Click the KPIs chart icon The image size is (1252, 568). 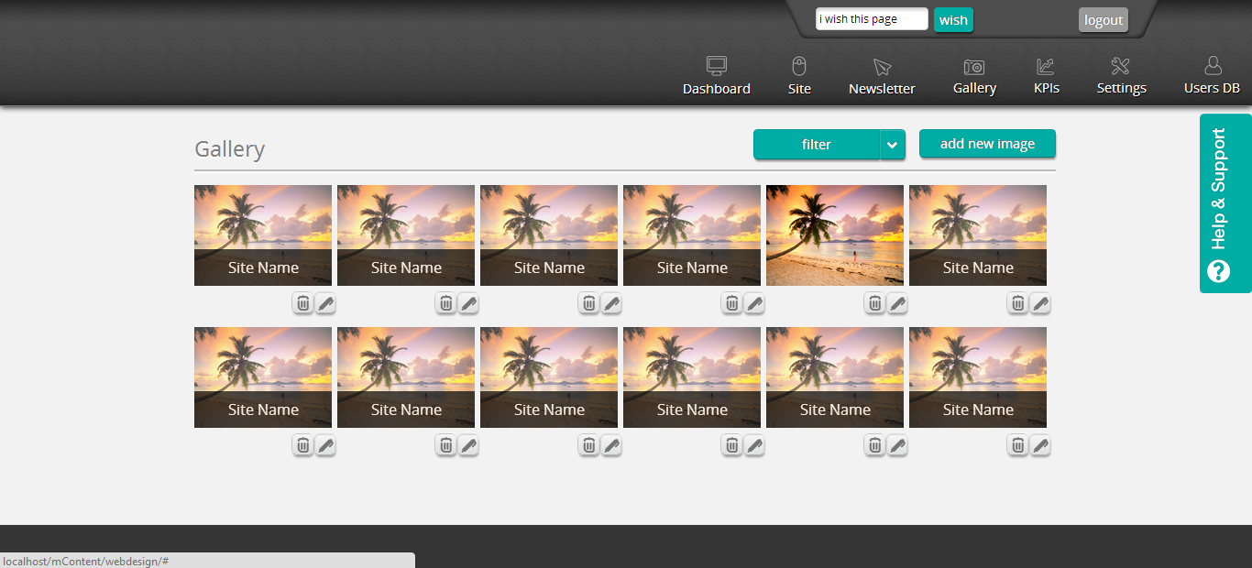[x=1045, y=66]
